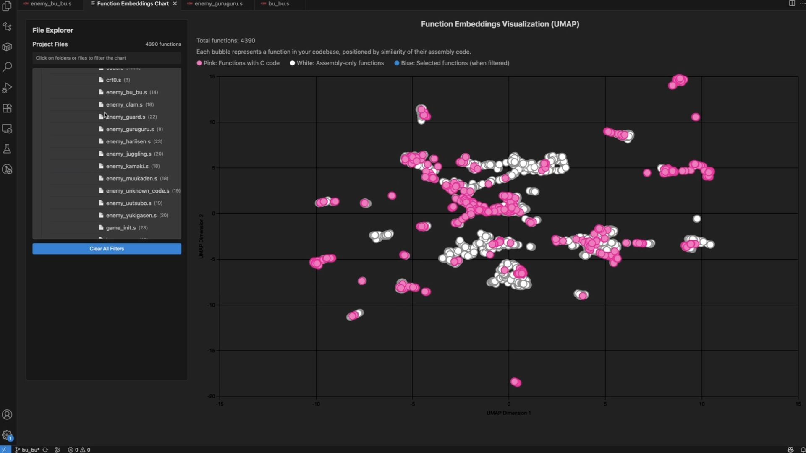Click the split editor icon
This screenshot has width=806, height=453.
point(792,3)
